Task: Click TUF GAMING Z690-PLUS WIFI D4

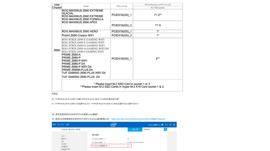Action: pos(83,73)
